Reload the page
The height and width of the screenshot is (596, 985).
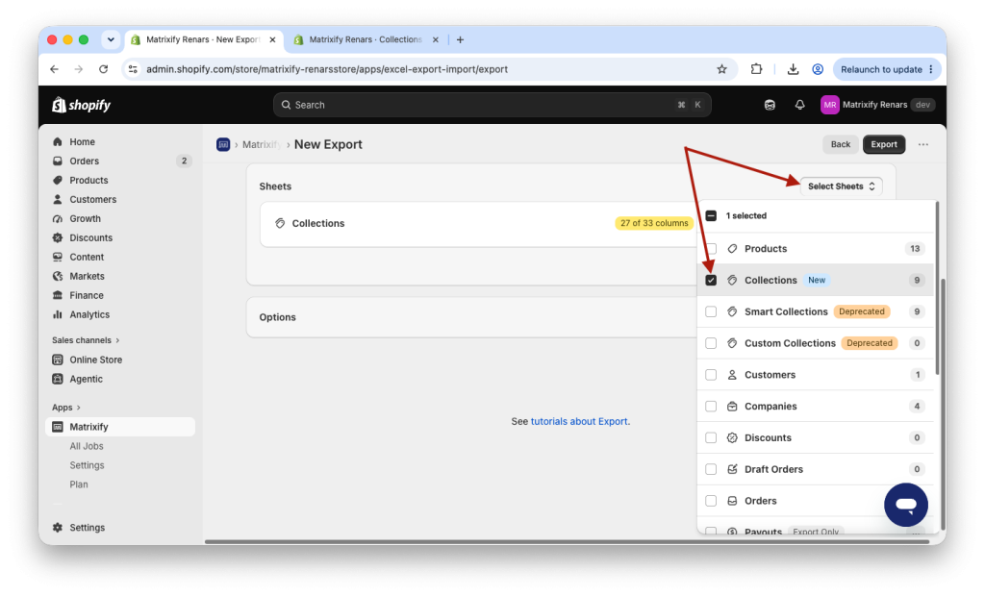(x=104, y=69)
